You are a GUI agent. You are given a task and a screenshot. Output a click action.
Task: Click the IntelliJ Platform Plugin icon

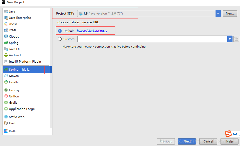6,61
